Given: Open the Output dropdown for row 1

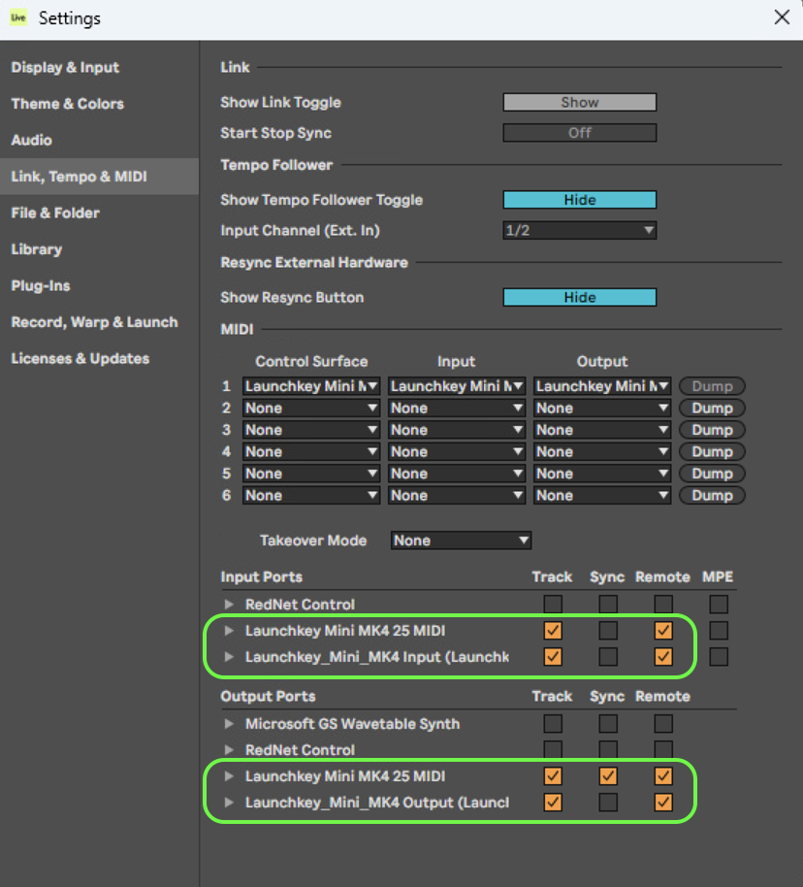Looking at the screenshot, I should pyautogui.click(x=602, y=386).
